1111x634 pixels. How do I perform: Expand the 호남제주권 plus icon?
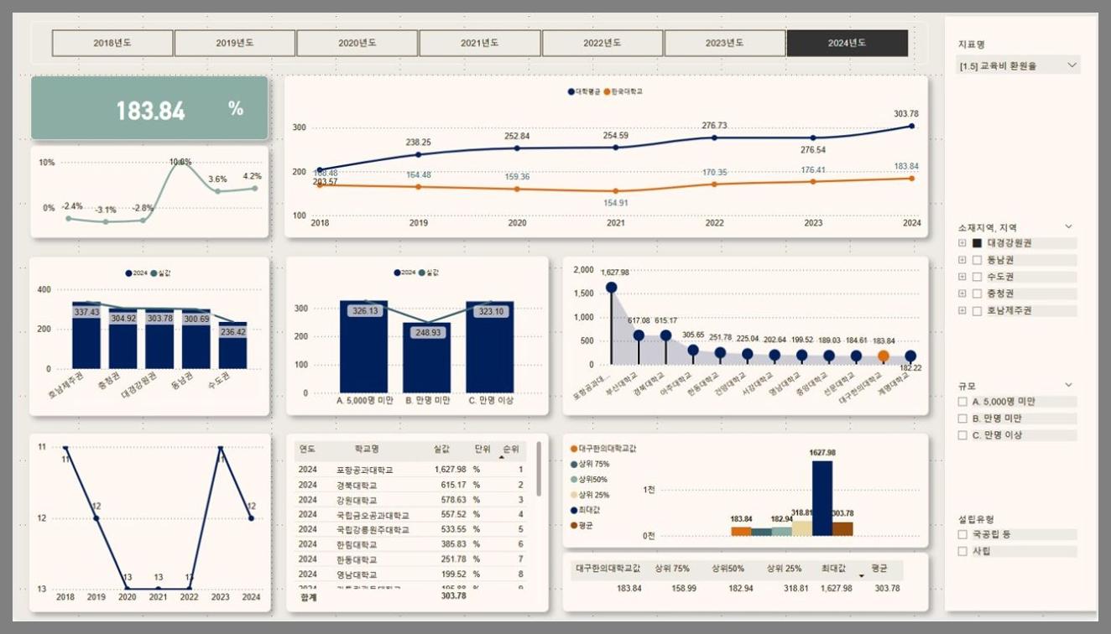click(x=962, y=310)
